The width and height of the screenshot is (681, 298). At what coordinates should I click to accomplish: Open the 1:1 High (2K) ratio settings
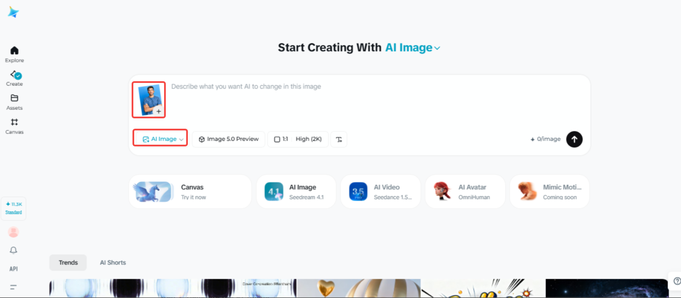[x=298, y=139]
